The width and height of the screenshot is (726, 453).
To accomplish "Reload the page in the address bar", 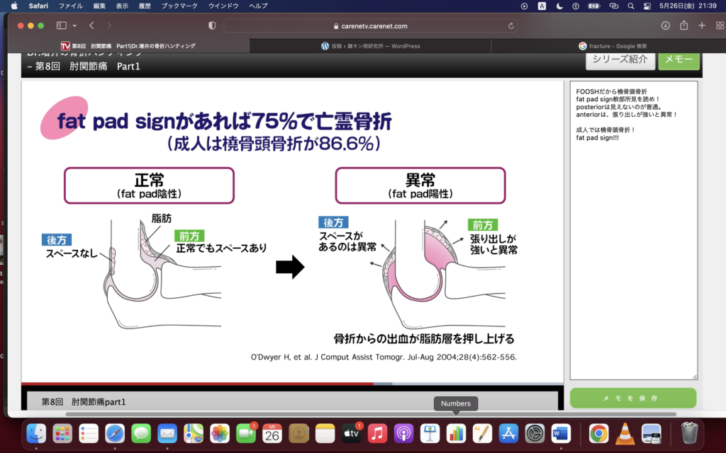I will pos(511,25).
